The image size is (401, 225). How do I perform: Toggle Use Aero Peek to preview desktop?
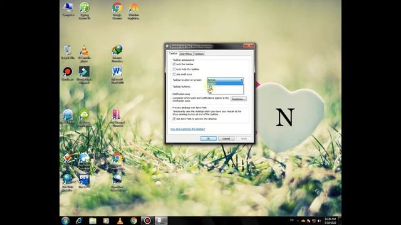[x=174, y=119]
